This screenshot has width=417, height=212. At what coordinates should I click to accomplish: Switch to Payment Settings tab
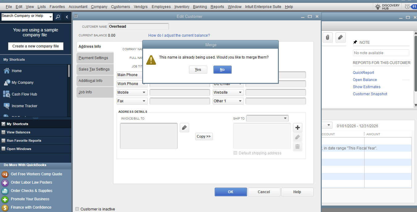pos(95,58)
